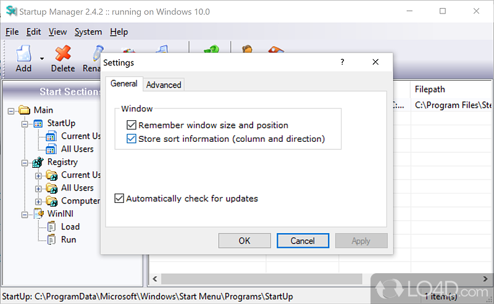Viewport: 494px width, 304px height.
Task: Click the Computer registry folder icon
Action: pos(52,201)
